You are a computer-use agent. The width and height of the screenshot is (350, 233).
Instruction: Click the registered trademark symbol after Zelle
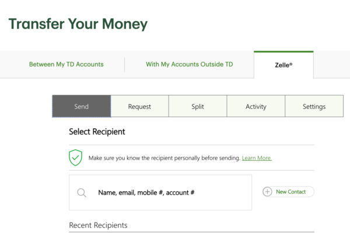click(291, 63)
